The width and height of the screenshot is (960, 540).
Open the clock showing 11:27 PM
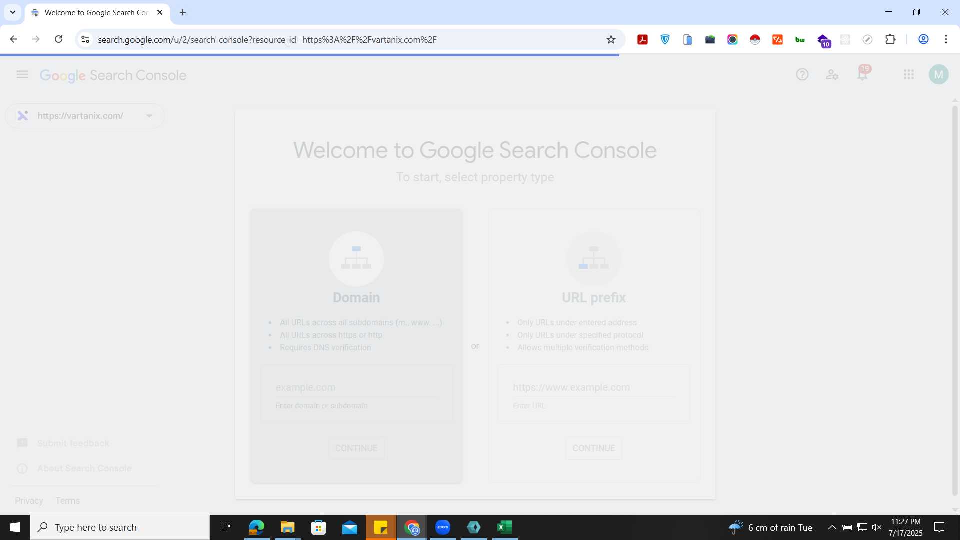click(905, 527)
